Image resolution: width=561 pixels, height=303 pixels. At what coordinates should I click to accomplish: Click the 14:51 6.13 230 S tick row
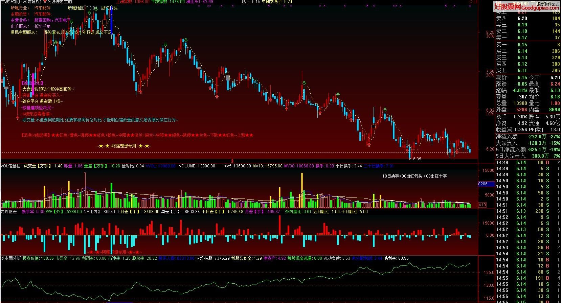(528, 211)
